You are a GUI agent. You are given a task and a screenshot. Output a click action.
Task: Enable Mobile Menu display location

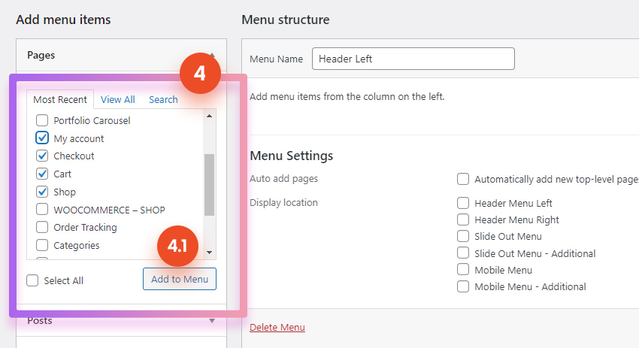point(463,269)
